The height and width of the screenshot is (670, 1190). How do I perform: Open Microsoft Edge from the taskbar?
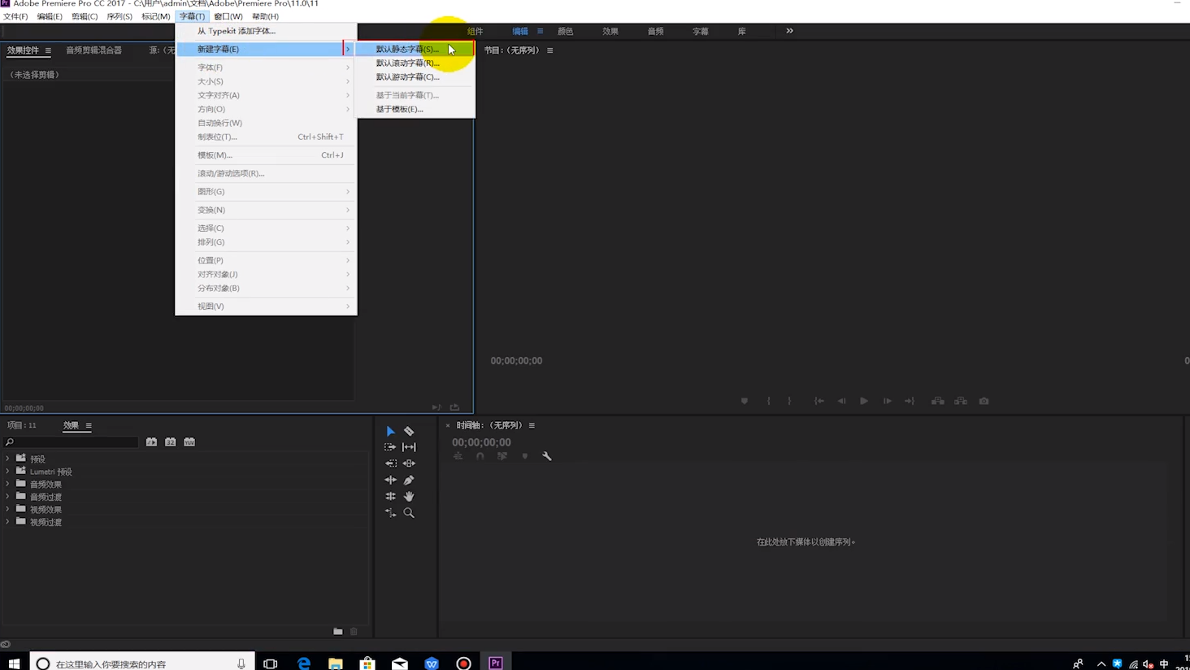303,663
